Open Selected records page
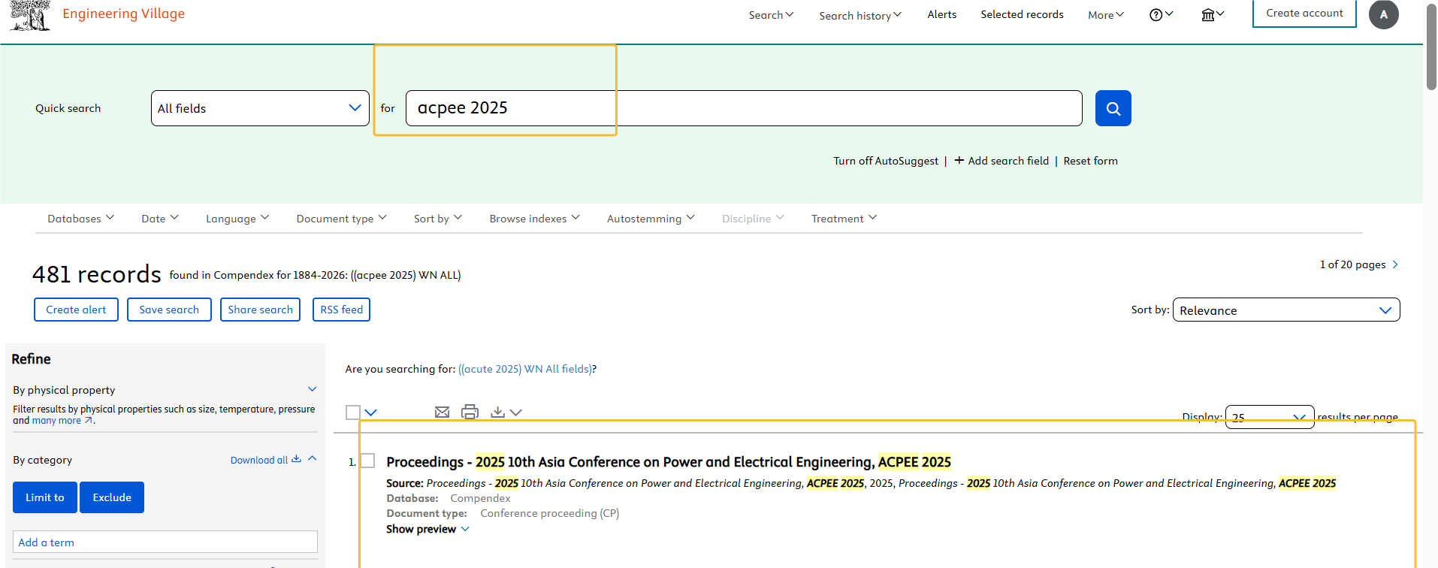1438x568 pixels. (x=1022, y=14)
